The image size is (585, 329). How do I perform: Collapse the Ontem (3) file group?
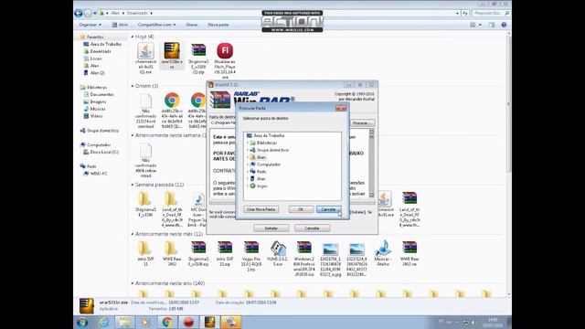(x=133, y=86)
